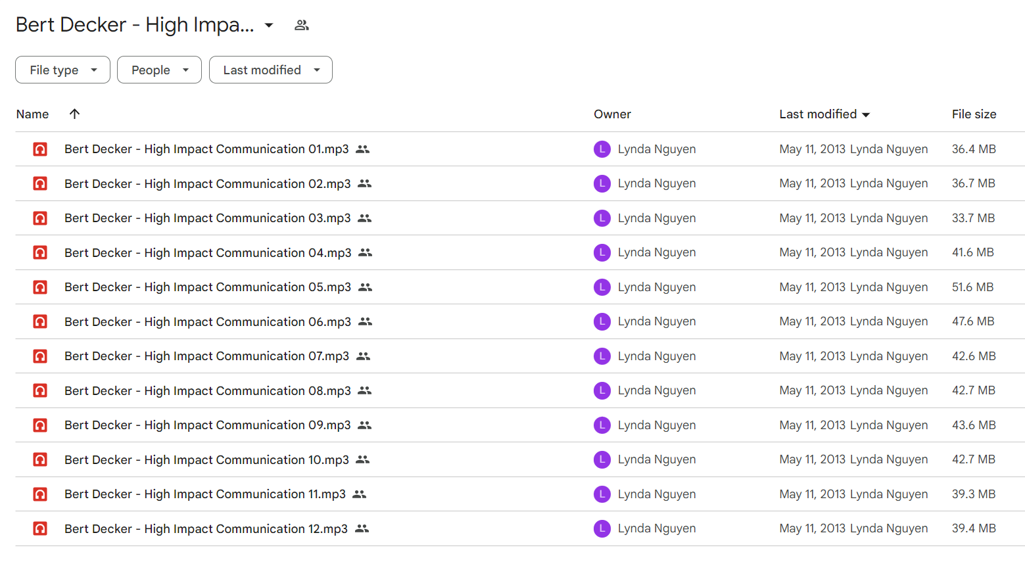
Task: Select High Impact Communication 05.mp3 file name
Action: (x=208, y=287)
